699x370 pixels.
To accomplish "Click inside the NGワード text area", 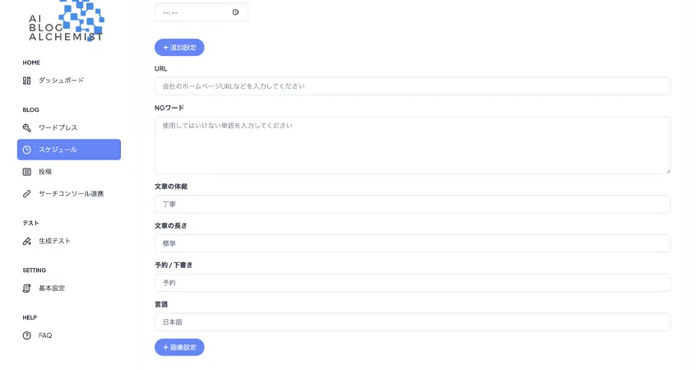I will point(412,145).
